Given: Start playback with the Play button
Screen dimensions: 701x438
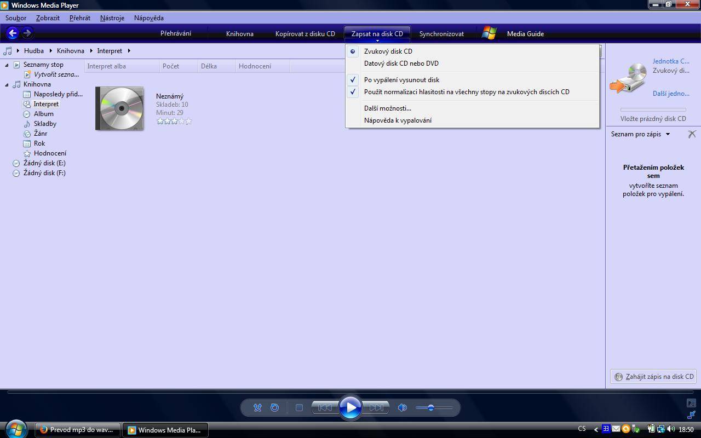Looking at the screenshot, I should pyautogui.click(x=350, y=407).
